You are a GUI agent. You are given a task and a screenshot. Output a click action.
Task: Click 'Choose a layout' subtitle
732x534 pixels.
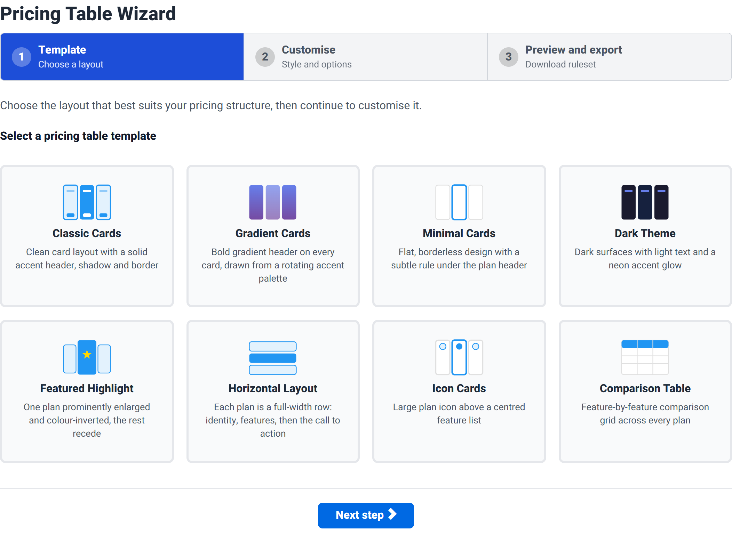[x=71, y=64]
